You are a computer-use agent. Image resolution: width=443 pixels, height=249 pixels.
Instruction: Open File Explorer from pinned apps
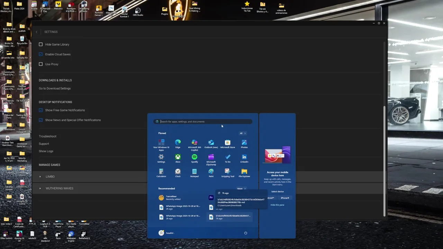[244, 173]
